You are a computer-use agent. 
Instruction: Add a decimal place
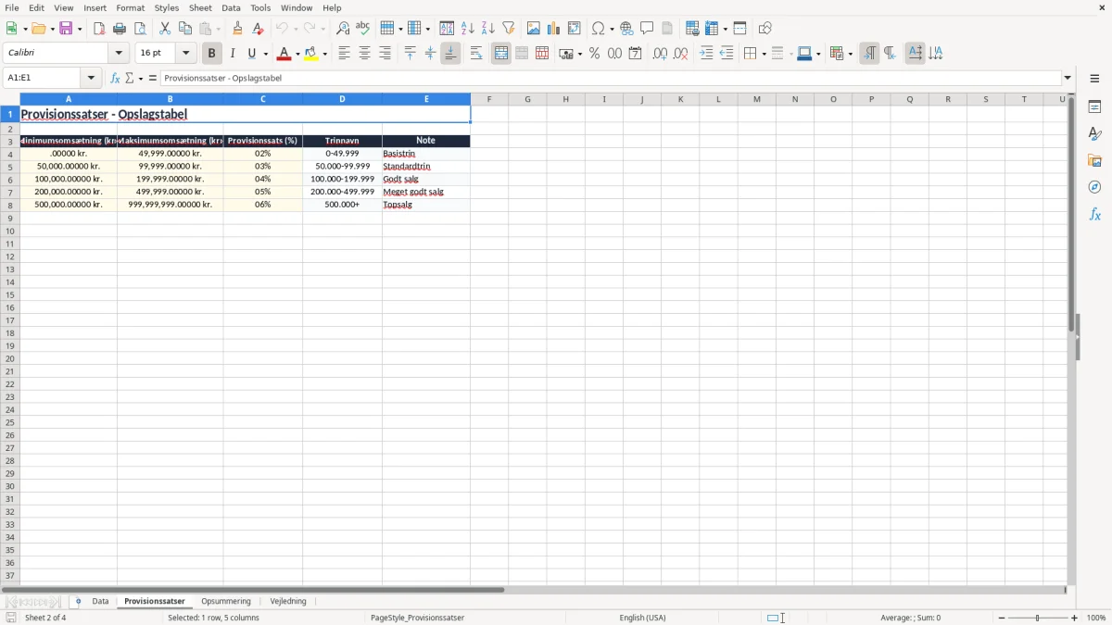[660, 54]
